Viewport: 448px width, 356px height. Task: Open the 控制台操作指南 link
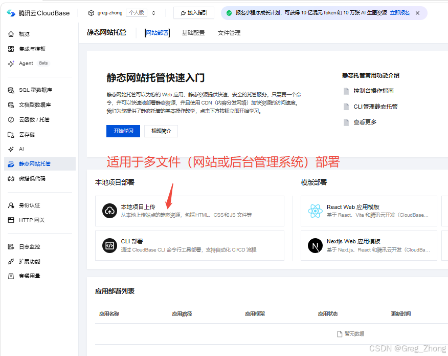[373, 91]
